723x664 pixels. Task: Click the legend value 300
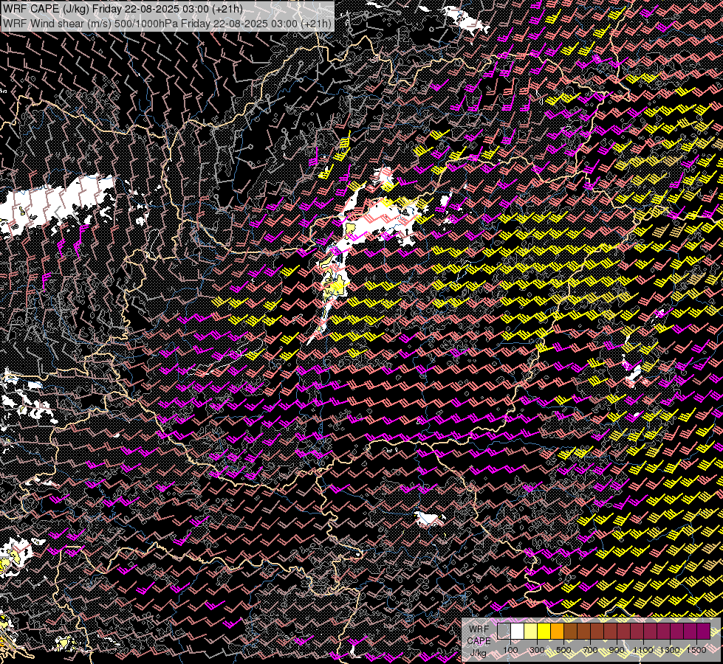click(537, 650)
